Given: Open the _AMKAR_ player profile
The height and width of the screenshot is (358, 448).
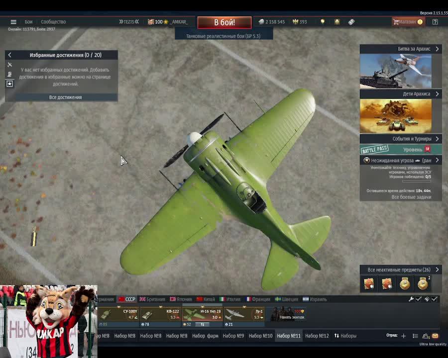Looking at the screenshot, I should click(x=179, y=22).
